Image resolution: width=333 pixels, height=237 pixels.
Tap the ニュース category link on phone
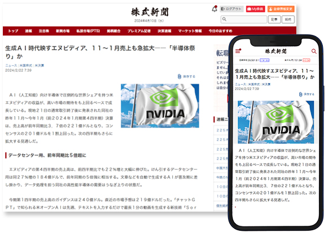(240, 84)
